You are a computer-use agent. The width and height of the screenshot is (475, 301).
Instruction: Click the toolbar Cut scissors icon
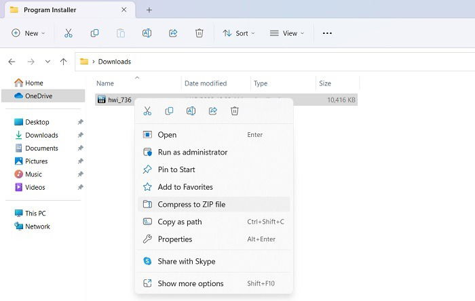tap(69, 33)
